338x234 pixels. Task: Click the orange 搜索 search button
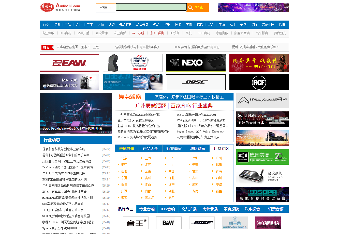[198, 8]
